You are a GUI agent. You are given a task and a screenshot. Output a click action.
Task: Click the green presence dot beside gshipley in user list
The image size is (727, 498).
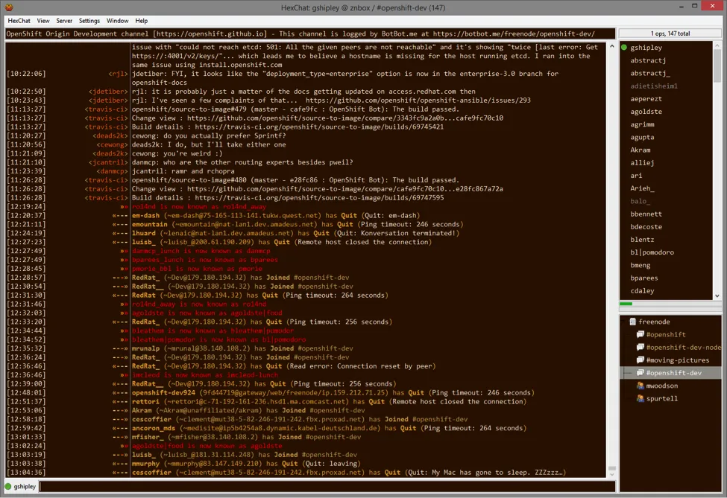623,47
